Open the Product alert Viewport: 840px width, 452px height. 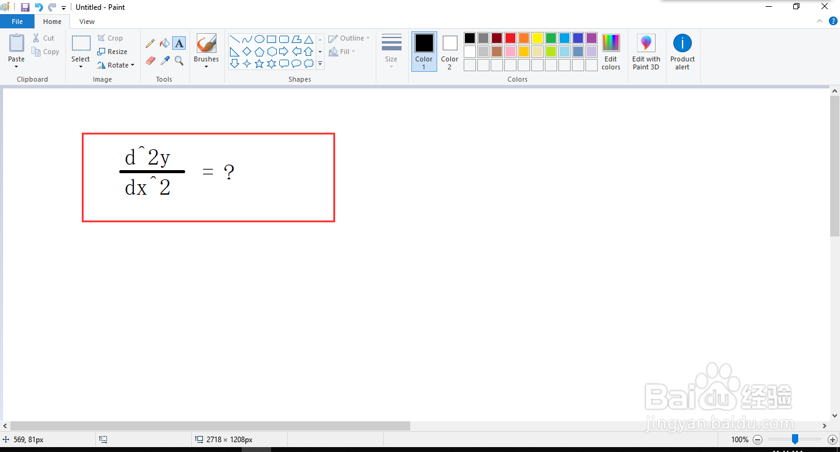tap(683, 52)
